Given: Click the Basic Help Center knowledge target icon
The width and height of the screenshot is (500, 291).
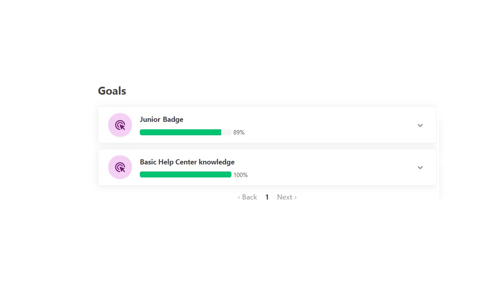Looking at the screenshot, I should [x=120, y=167].
